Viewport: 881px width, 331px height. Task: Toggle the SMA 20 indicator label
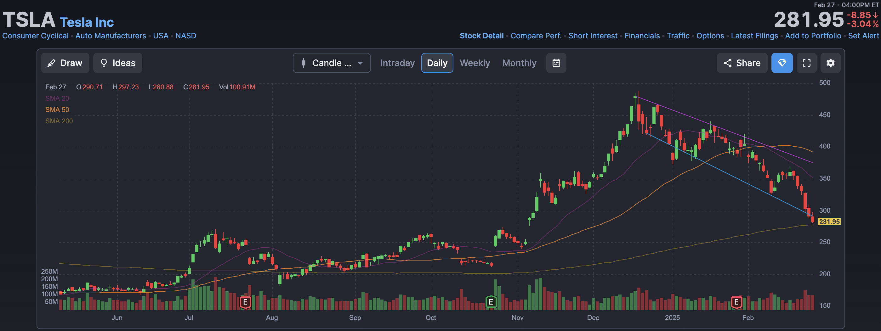click(x=57, y=98)
